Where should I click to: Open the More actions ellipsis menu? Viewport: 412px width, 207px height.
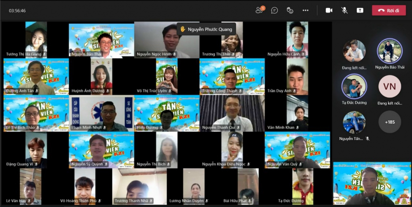click(305, 10)
